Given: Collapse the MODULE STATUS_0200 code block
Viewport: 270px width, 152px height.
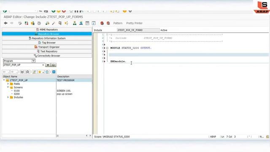Looking at the screenshot, I should point(107,48).
